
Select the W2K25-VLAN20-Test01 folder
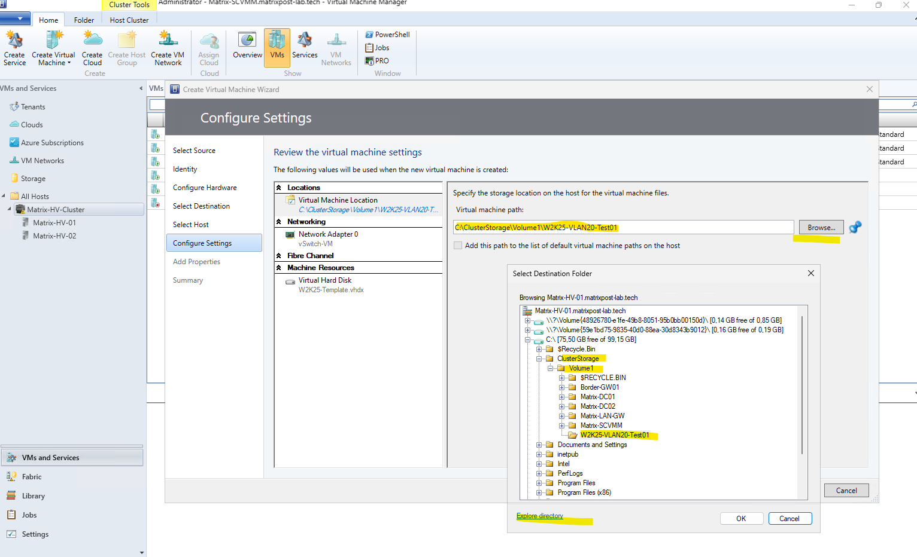coord(614,435)
